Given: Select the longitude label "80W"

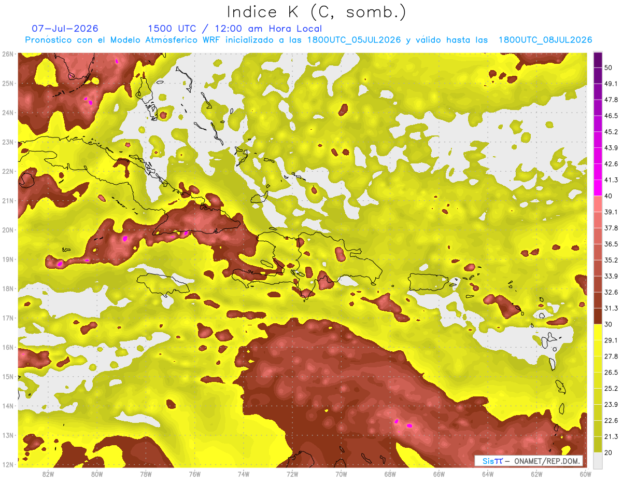Looking at the screenshot, I should pos(96,474).
